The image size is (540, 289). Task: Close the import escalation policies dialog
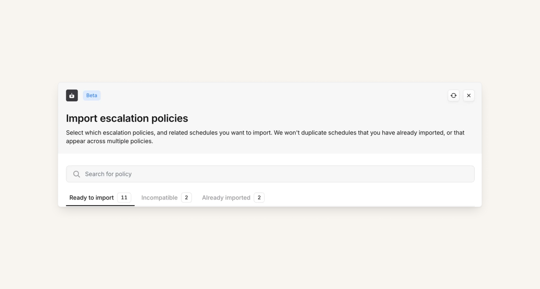pos(469,96)
